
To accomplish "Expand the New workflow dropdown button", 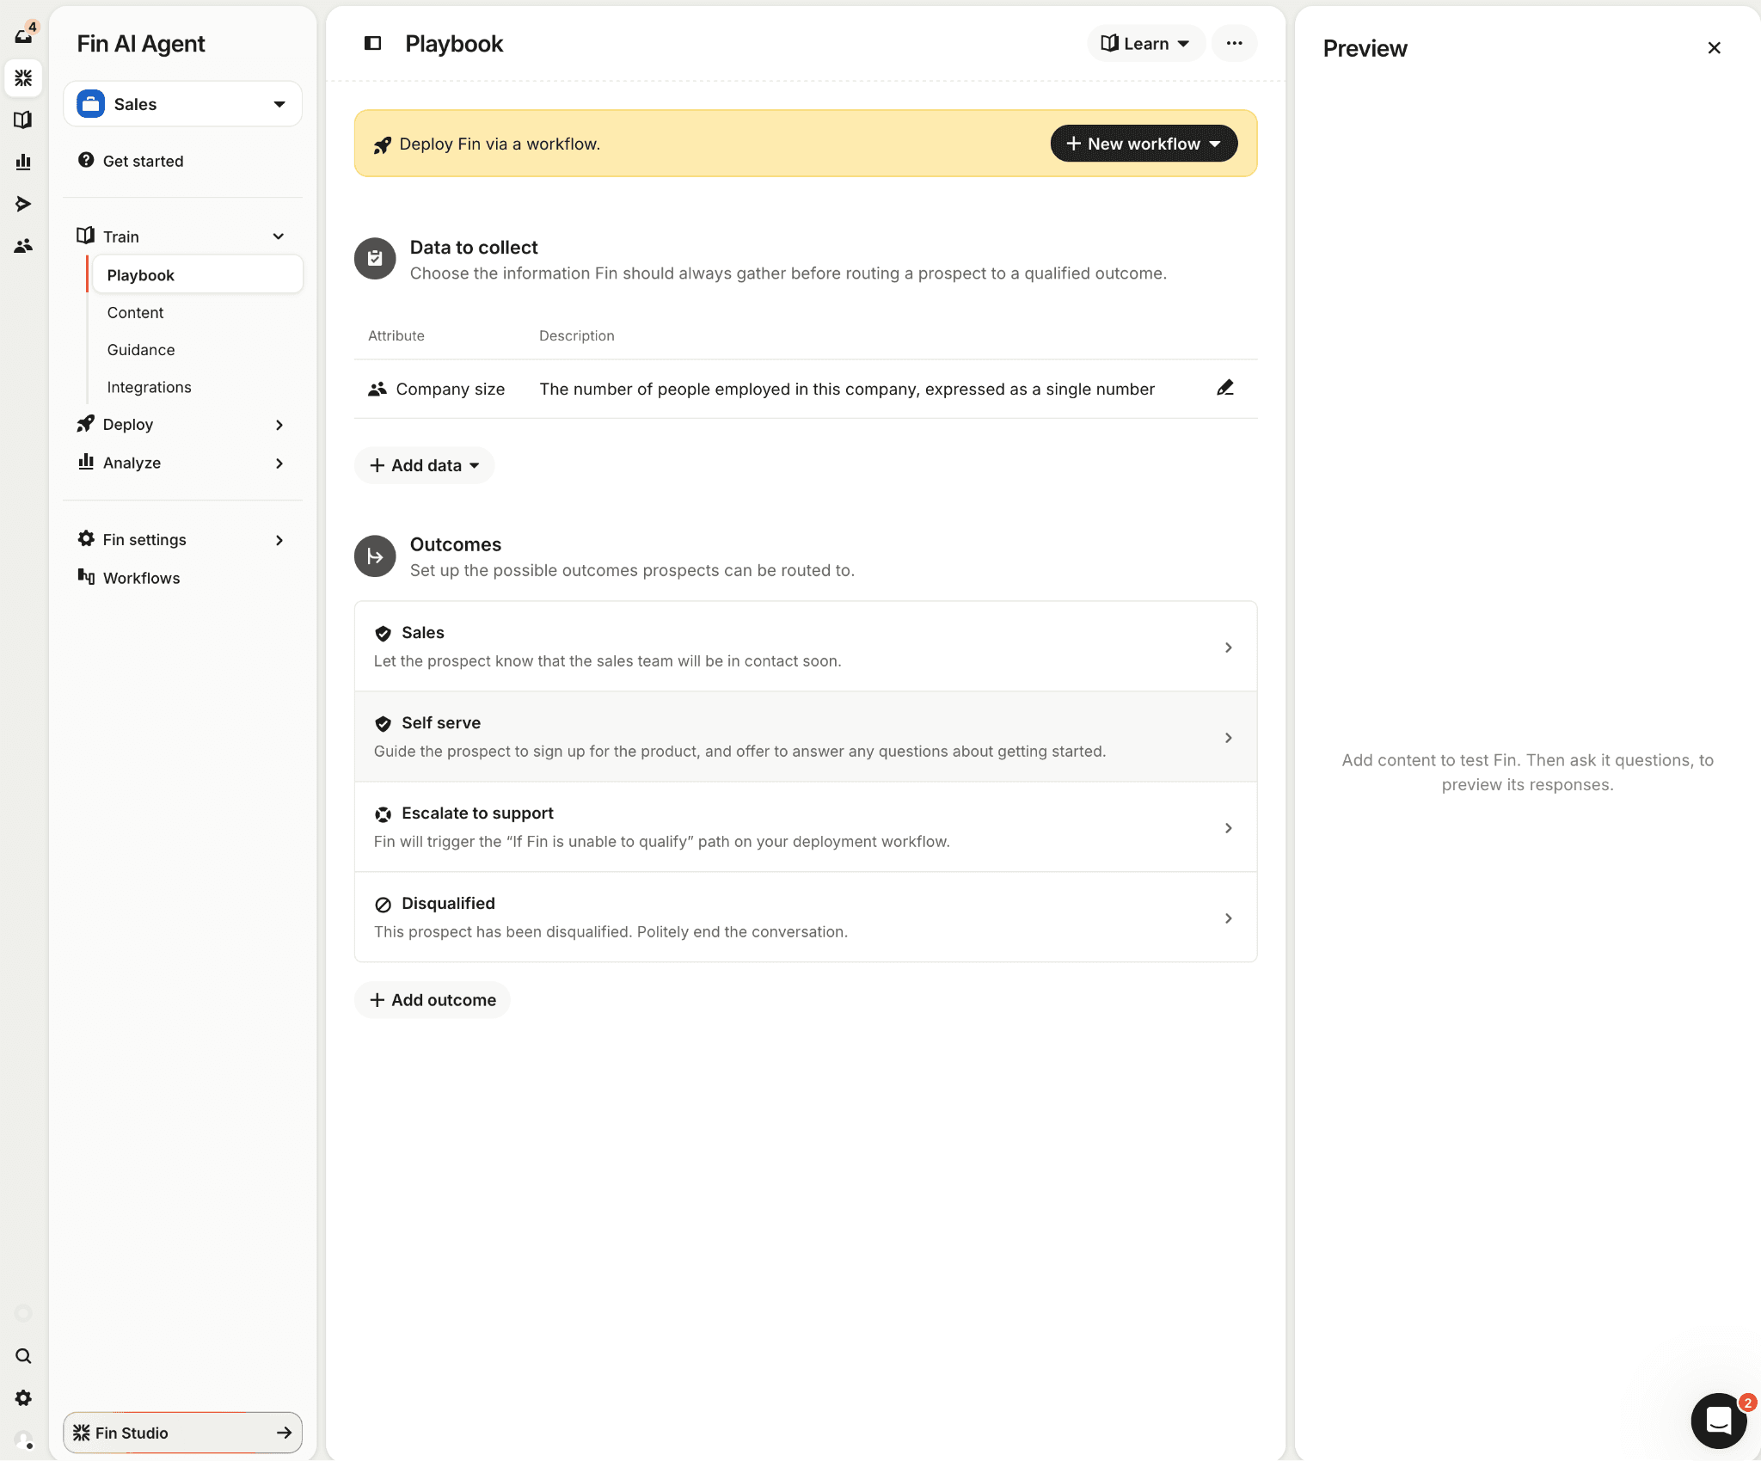I will [x=1143, y=144].
